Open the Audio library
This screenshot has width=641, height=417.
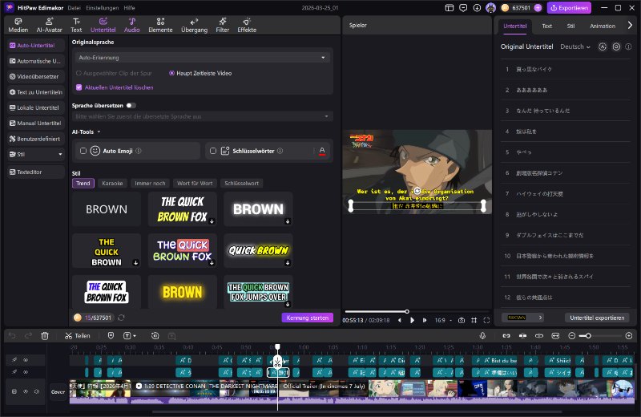(131, 26)
